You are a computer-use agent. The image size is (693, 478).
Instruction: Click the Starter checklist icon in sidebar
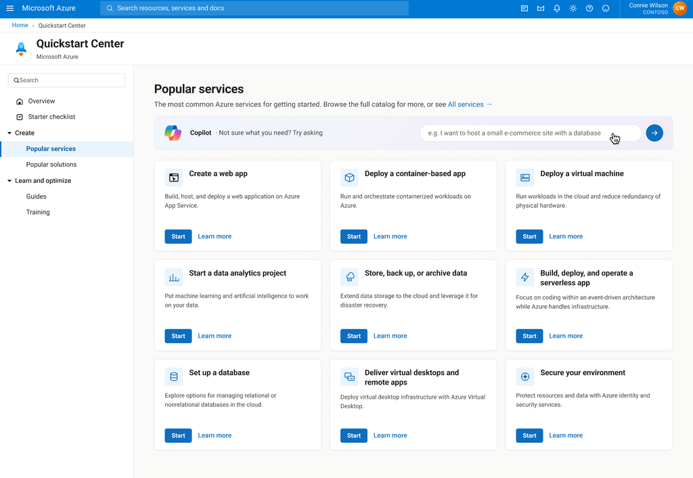[20, 117]
